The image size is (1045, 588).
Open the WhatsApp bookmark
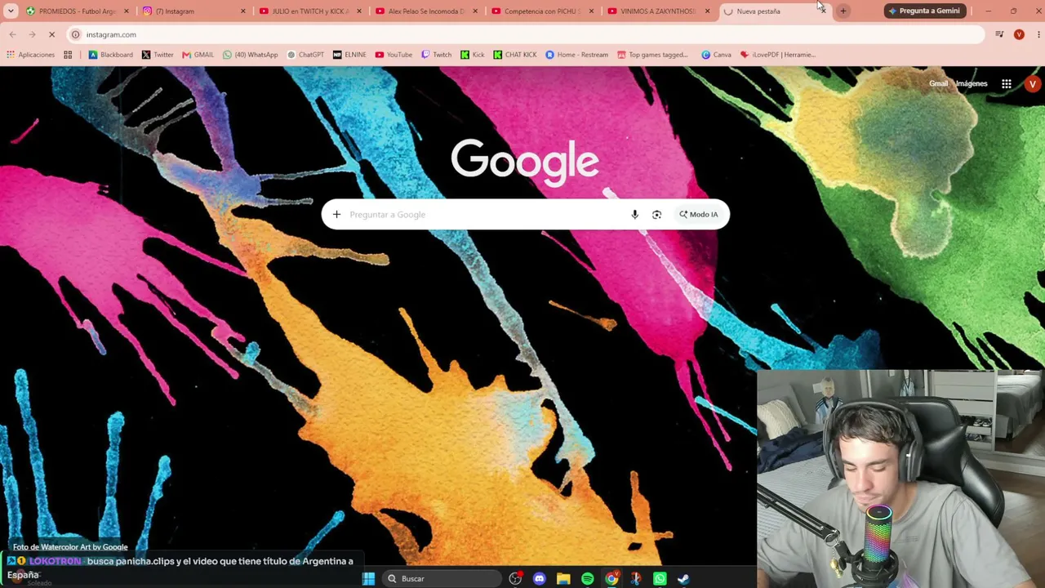click(251, 55)
